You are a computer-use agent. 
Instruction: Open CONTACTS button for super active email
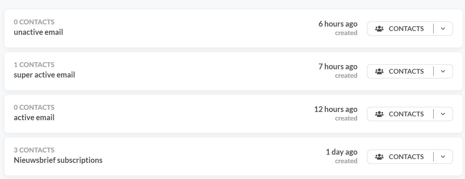coord(400,71)
